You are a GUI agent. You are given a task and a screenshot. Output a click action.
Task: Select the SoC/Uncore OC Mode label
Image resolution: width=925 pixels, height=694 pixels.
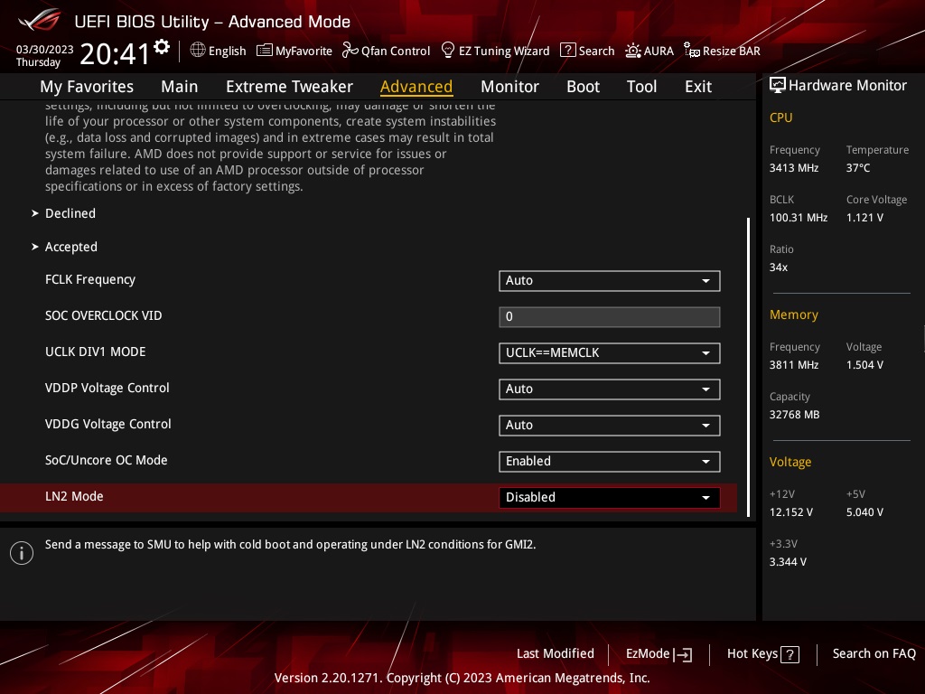(107, 460)
